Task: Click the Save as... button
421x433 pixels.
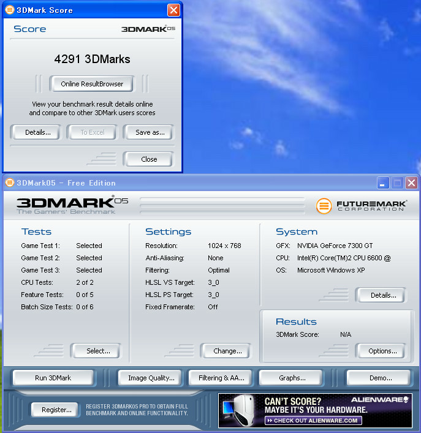Action: click(150, 132)
